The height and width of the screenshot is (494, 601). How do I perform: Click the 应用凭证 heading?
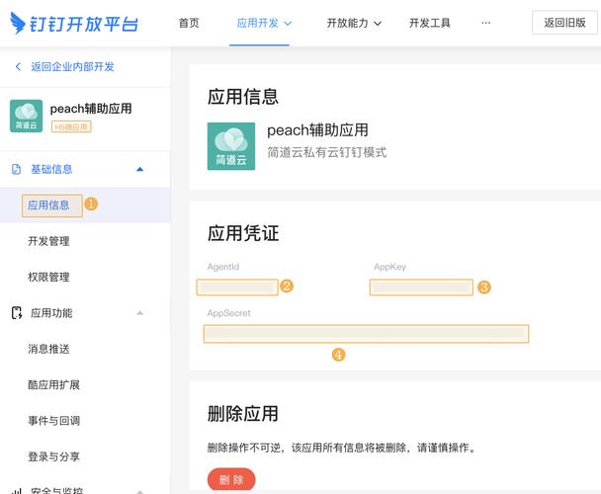[x=243, y=233]
